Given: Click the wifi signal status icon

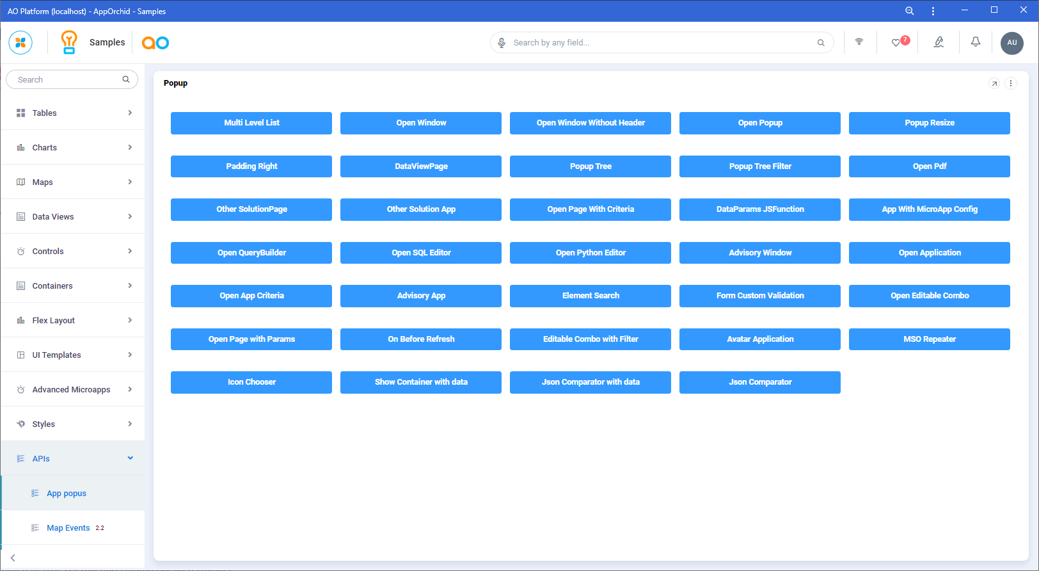Looking at the screenshot, I should (859, 42).
